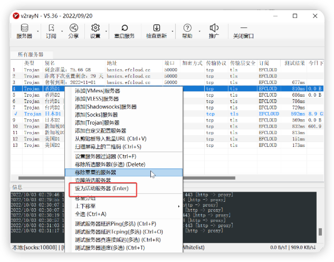The width and height of the screenshot is (334, 262).
Task: Click 677ms test result cell
Action: (299, 82)
